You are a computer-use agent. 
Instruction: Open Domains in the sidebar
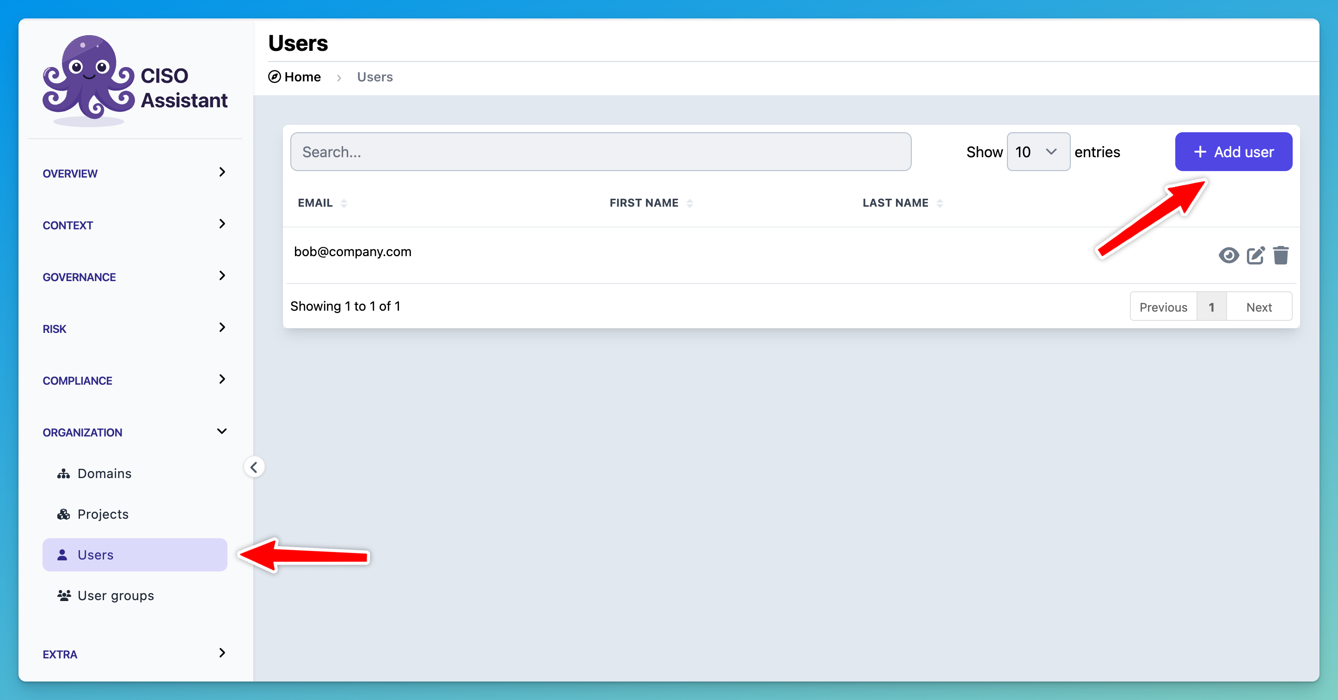[x=104, y=473]
